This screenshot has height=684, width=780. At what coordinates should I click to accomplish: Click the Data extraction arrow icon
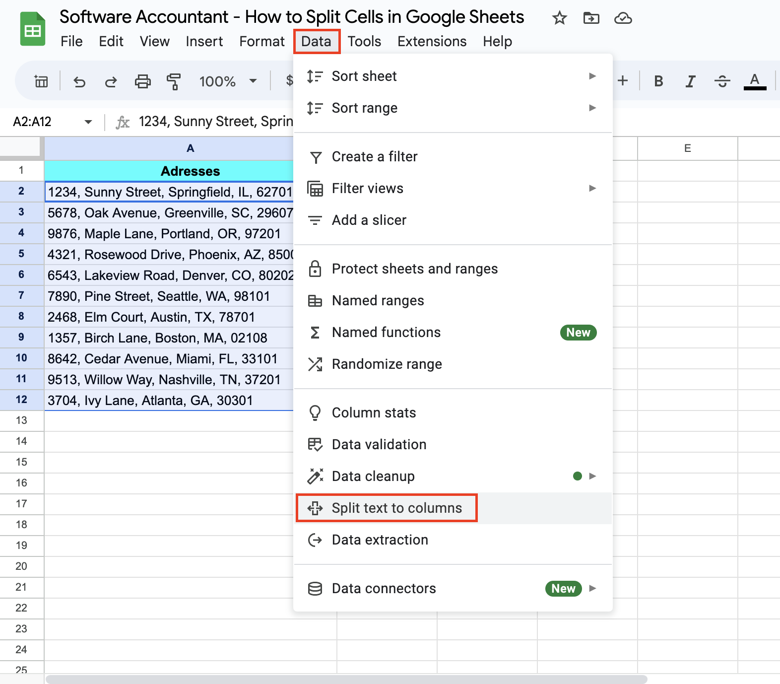coord(315,540)
